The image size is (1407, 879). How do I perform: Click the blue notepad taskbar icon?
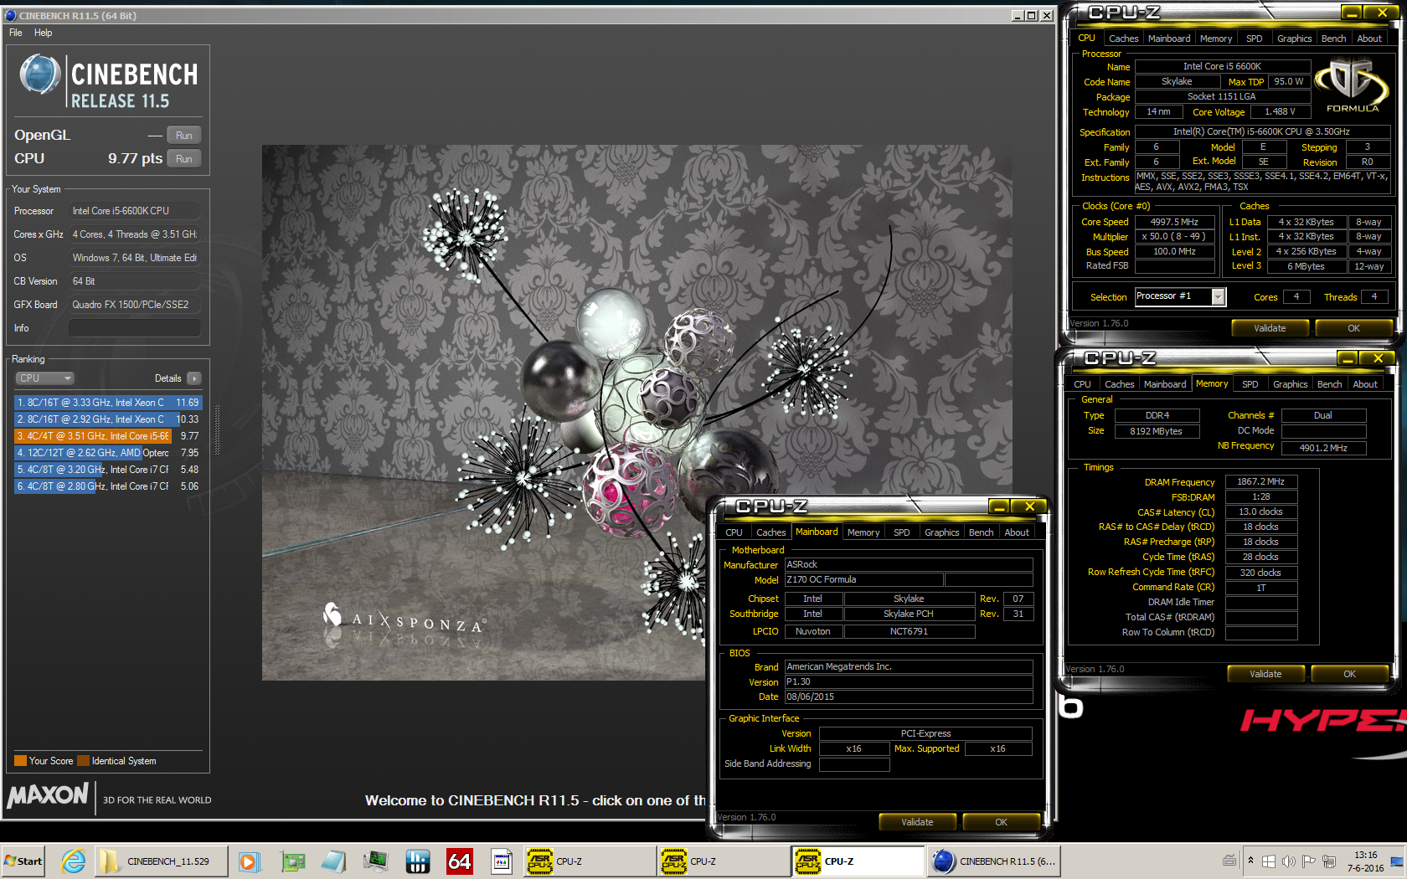333,861
